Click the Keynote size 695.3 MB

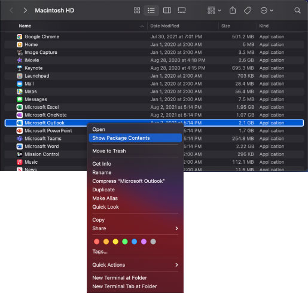tap(243, 68)
